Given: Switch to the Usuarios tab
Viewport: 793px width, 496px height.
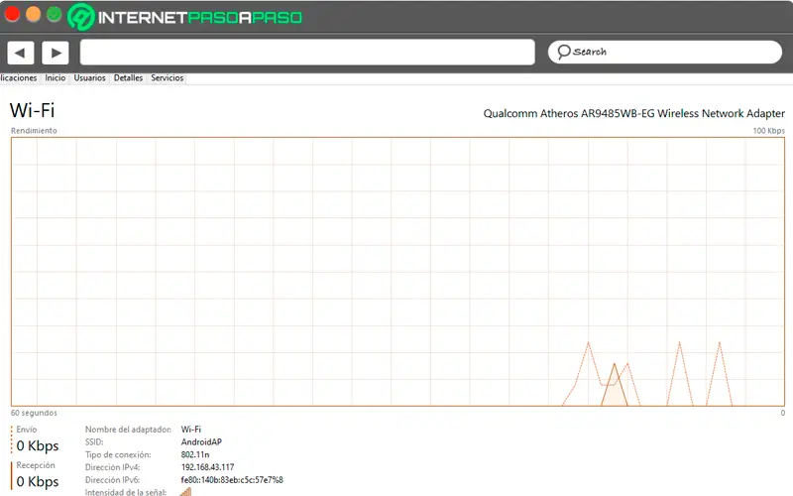Looking at the screenshot, I should [89, 78].
